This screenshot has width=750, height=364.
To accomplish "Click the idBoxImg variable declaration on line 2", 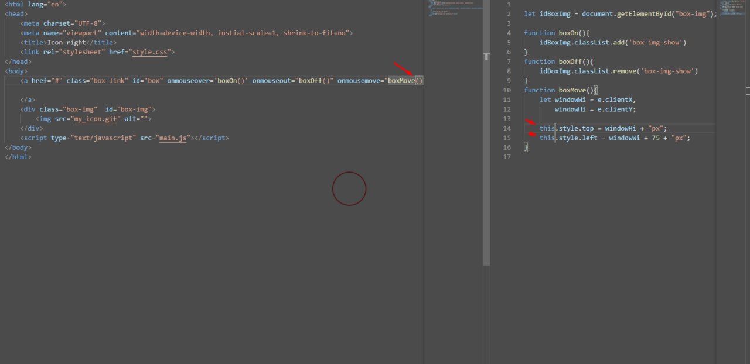I will (555, 14).
